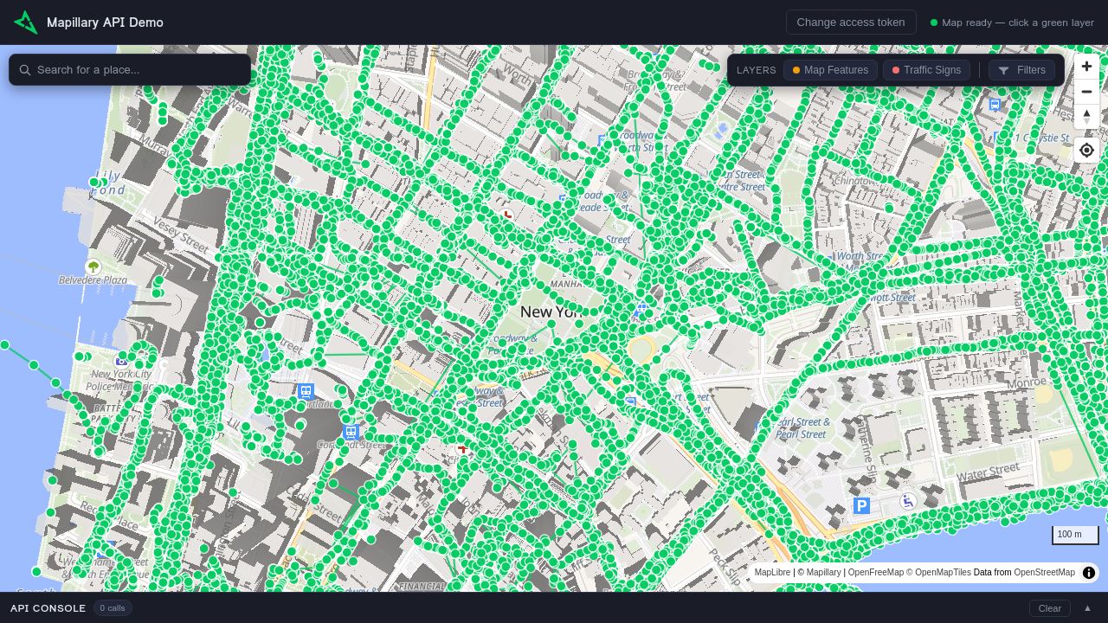Open the OpenFreeMap attribution link
Screen dimensions: 1108x623
click(x=876, y=572)
